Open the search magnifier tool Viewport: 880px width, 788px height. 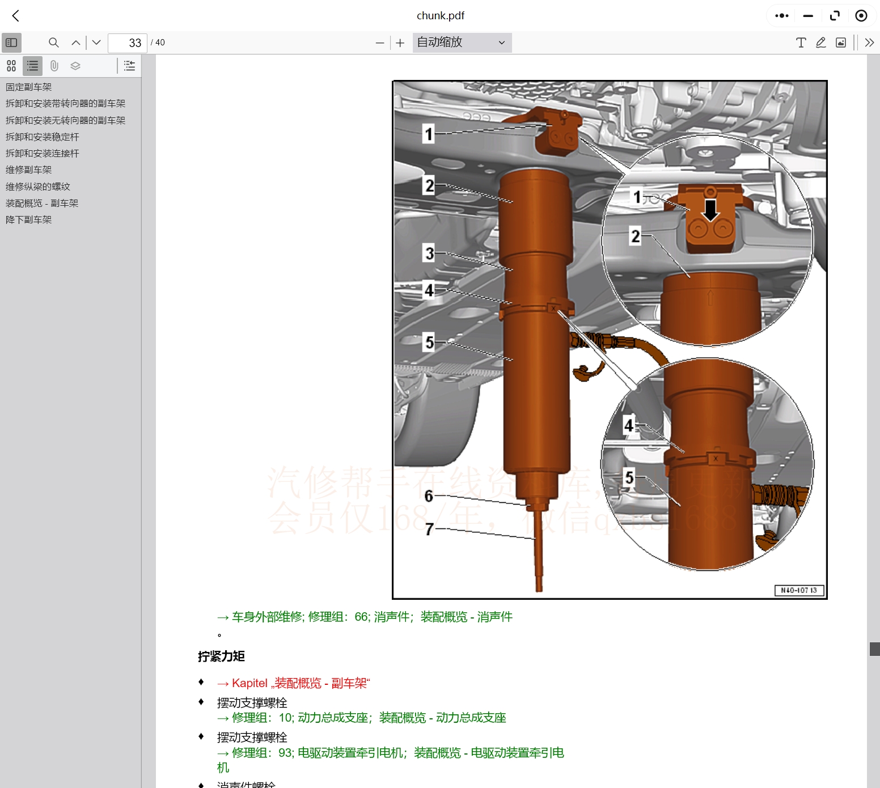coord(54,43)
